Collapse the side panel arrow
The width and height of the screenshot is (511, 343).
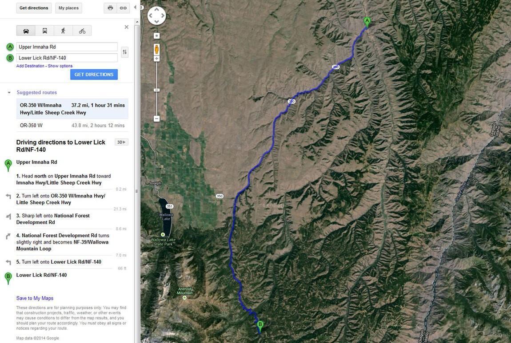(x=135, y=7)
